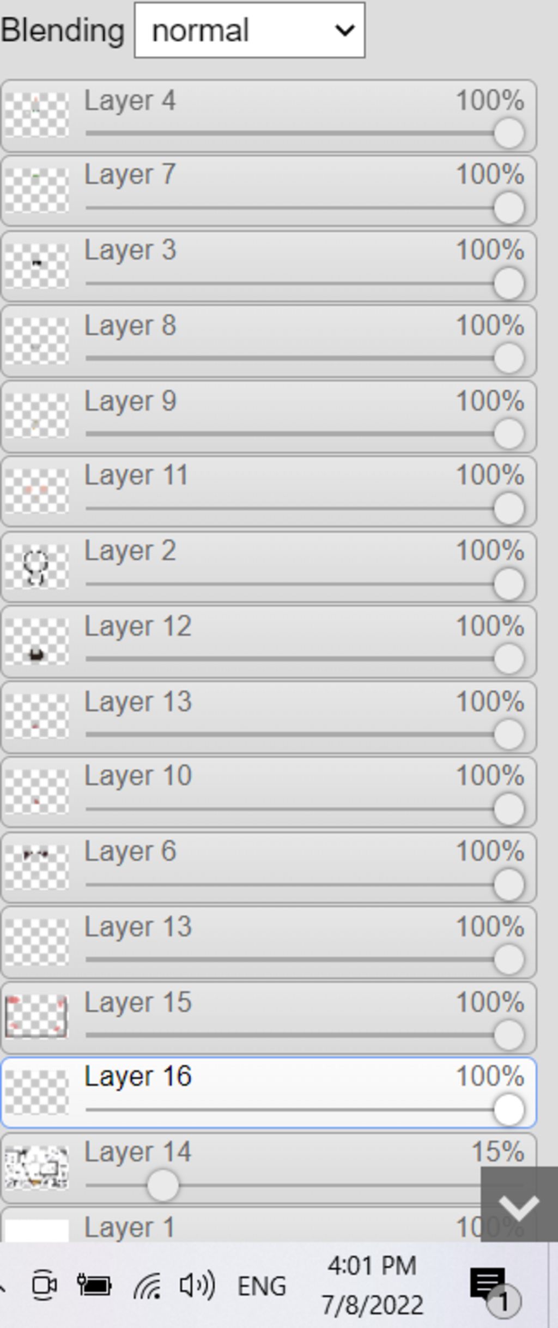Screen dimensions: 558x1328
Task: Click the volume speaker icon
Action: coord(197,1285)
